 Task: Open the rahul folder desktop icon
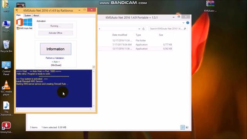[6, 6]
